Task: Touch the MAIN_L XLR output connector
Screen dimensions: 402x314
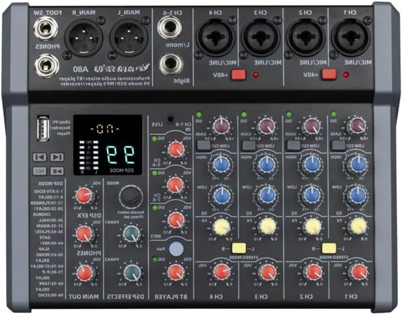Action: click(129, 37)
